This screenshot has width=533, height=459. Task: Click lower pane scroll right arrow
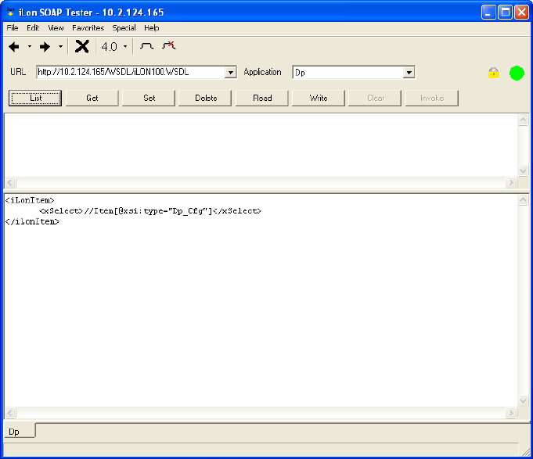[x=510, y=413]
